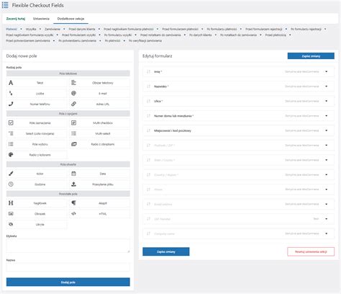Image resolution: width=341 pixels, height=294 pixels.
Task: Click the Resetuj ustawienia sekcji button
Action: 311,251
